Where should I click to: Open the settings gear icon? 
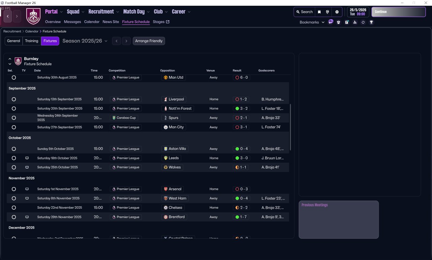[337, 12]
